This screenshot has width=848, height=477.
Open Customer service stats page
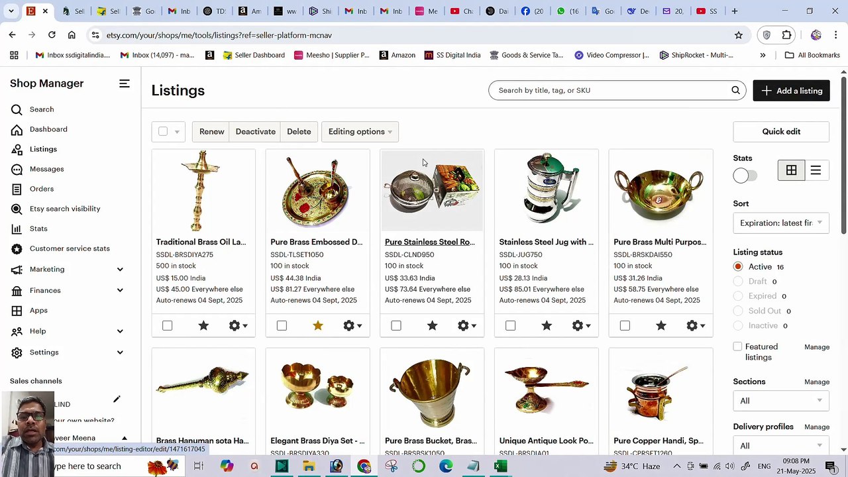point(70,248)
